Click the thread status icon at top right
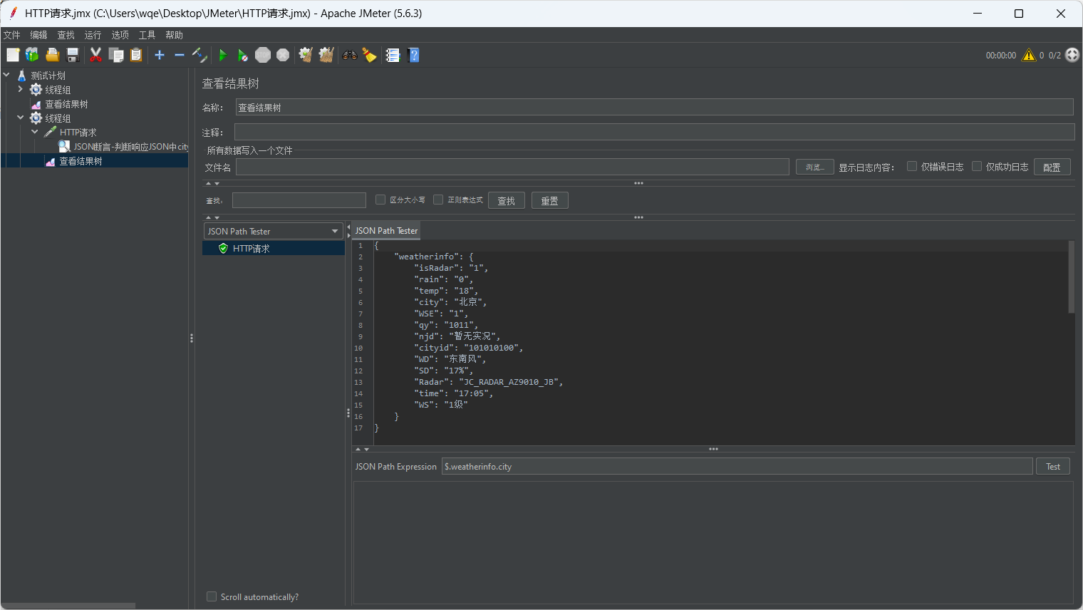The image size is (1083, 610). coord(1072,55)
